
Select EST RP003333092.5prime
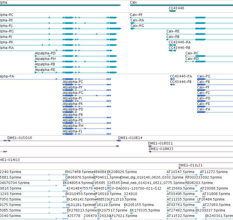[186, 180]
